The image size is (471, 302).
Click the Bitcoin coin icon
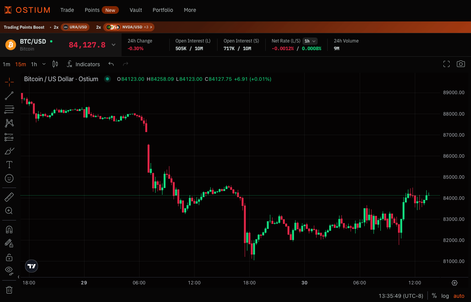(11, 45)
